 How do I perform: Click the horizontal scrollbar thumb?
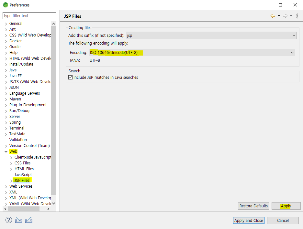[24, 209]
